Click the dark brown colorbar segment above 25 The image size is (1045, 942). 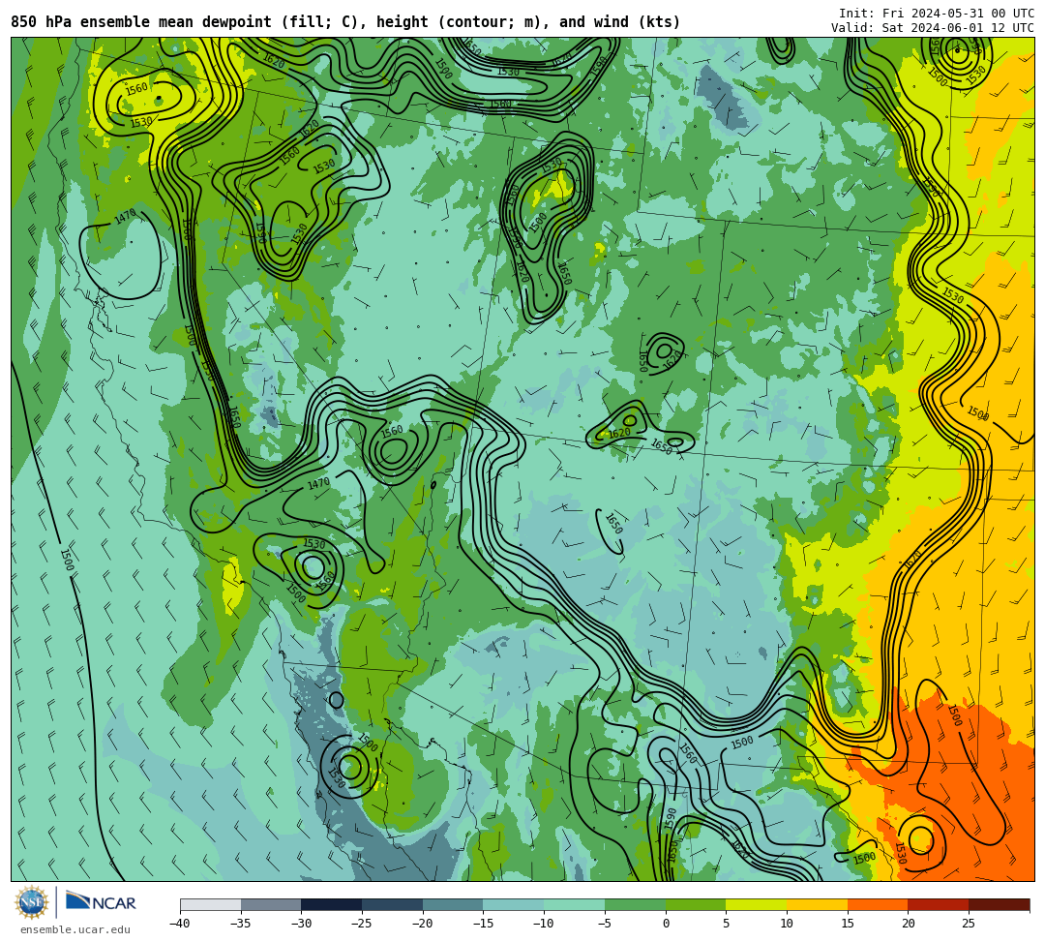pos(999,904)
